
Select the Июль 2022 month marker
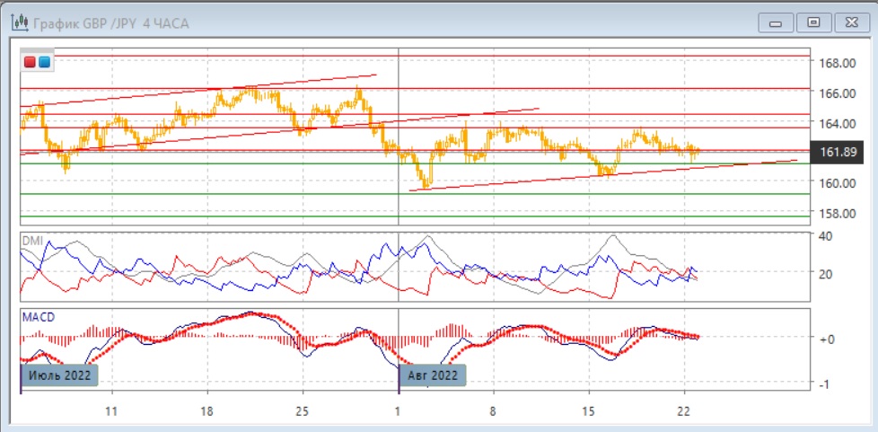(58, 375)
